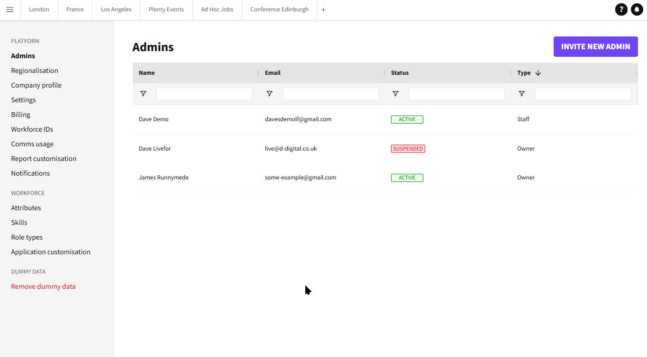Click Remove dummy data
Screen dimensions: 647x357
click(44, 286)
